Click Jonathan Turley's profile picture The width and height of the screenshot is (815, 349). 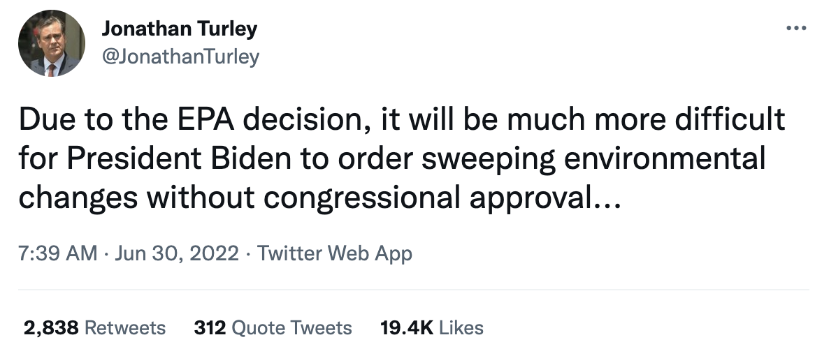coord(51,44)
